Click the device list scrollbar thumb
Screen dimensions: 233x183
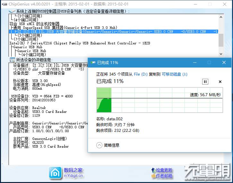pyautogui.click(x=221, y=40)
